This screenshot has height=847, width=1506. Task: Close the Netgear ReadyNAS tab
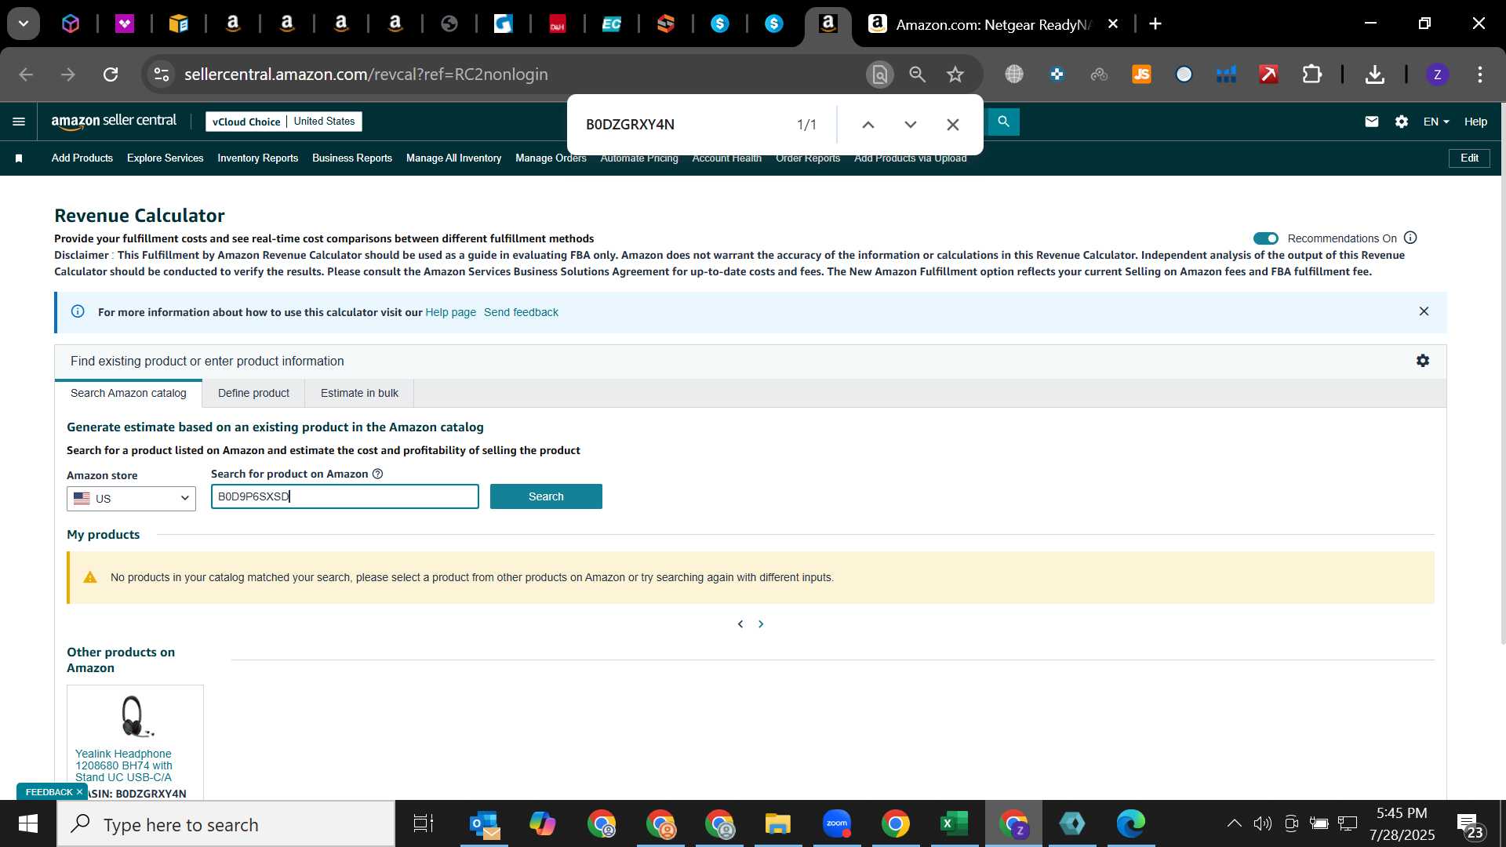point(1112,24)
